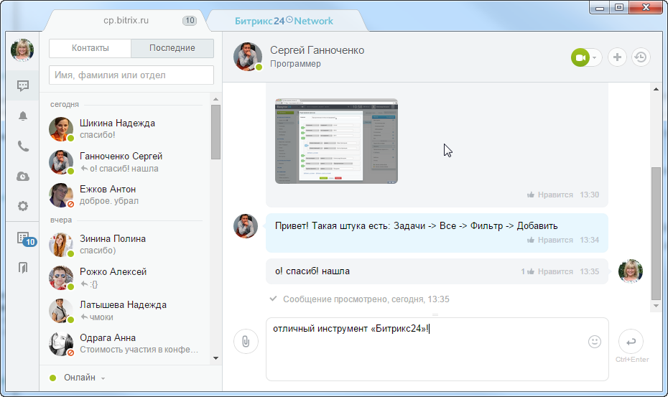This screenshot has height=397, width=668.
Task: Start a video call with Сергей Ганноченко
Action: [x=580, y=57]
